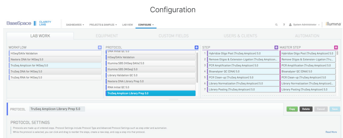Click the Delete protocol button
Viewport: 343px width, 138px height.
[306, 109]
